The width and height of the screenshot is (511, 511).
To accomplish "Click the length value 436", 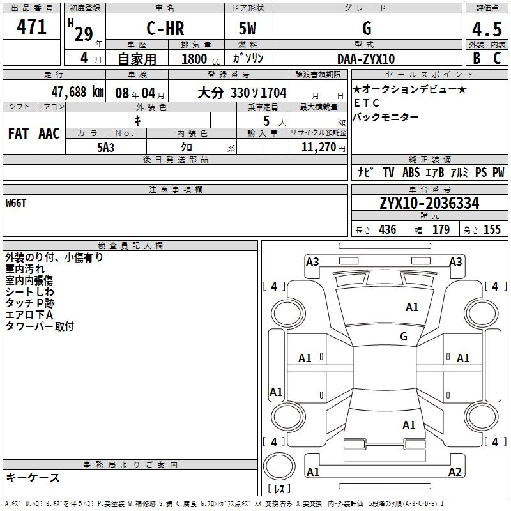I will [x=388, y=230].
